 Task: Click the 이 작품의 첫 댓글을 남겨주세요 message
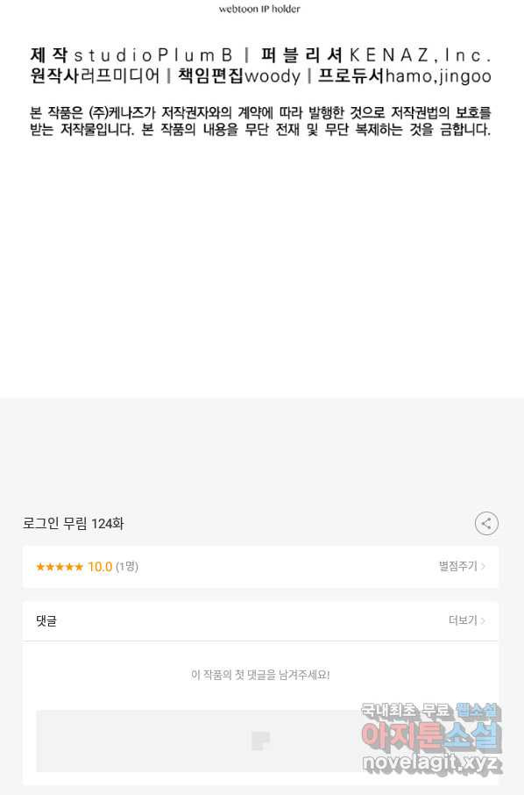point(261,675)
